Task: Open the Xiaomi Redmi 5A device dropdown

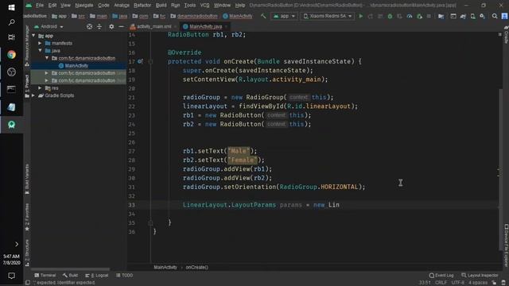Action: 327,16
